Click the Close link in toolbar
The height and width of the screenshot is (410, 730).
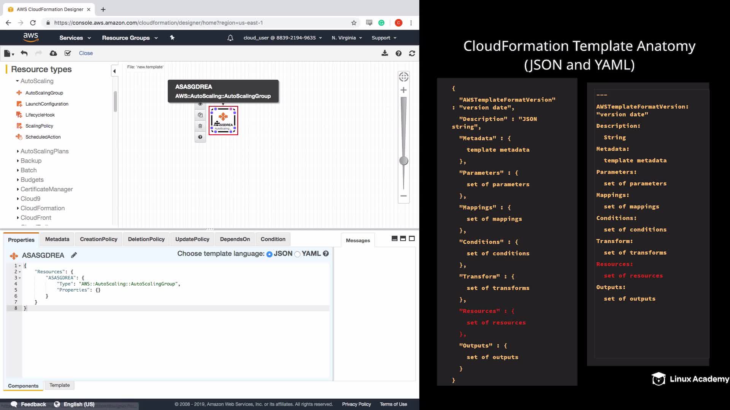[x=86, y=53]
